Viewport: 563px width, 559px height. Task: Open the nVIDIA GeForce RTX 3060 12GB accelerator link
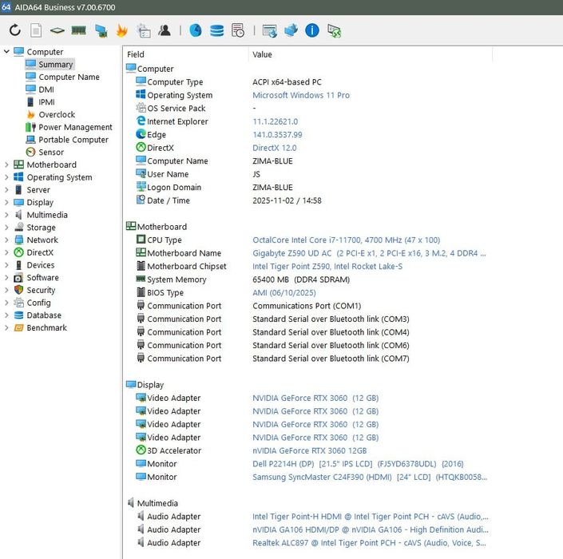[x=310, y=450]
